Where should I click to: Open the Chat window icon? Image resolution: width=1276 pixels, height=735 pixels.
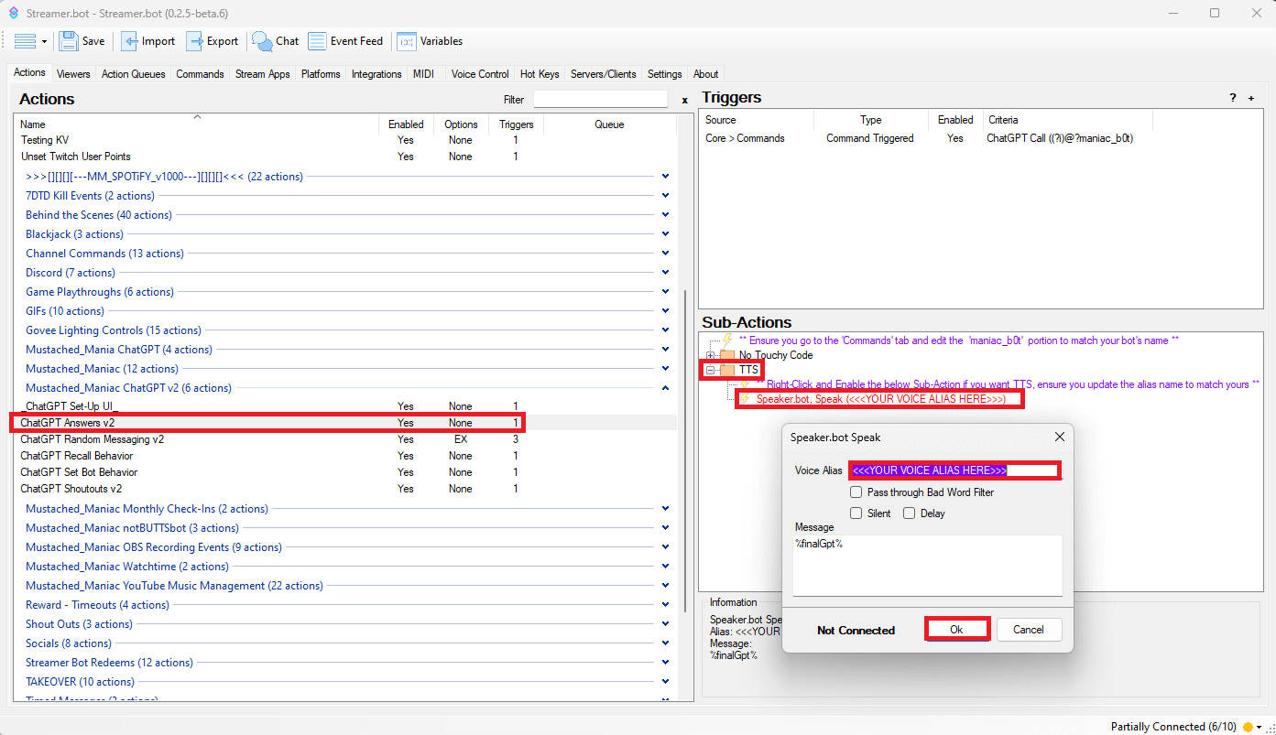click(263, 41)
